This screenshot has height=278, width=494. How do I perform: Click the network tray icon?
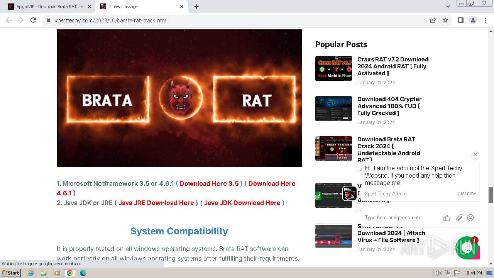coord(448,273)
